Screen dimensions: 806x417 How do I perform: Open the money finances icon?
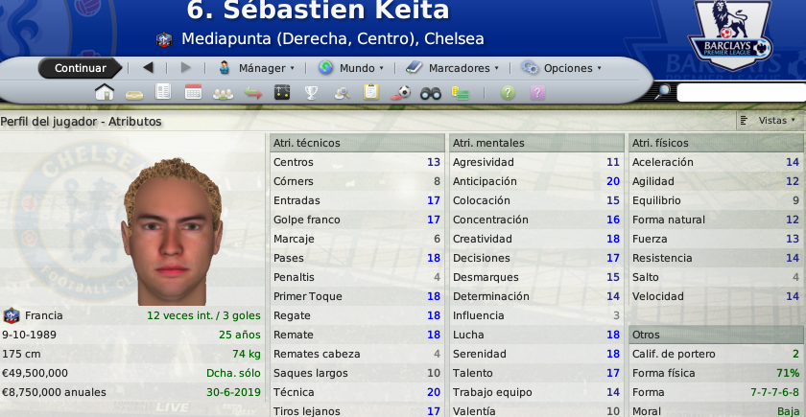(461, 93)
